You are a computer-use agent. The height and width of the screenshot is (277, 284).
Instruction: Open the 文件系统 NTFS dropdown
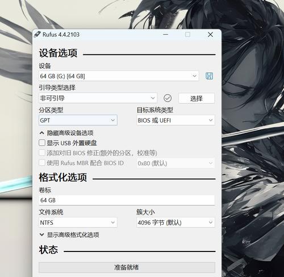pyautogui.click(x=78, y=223)
